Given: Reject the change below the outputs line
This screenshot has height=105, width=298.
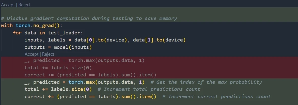Looking at the screenshot, I should 48,54.
